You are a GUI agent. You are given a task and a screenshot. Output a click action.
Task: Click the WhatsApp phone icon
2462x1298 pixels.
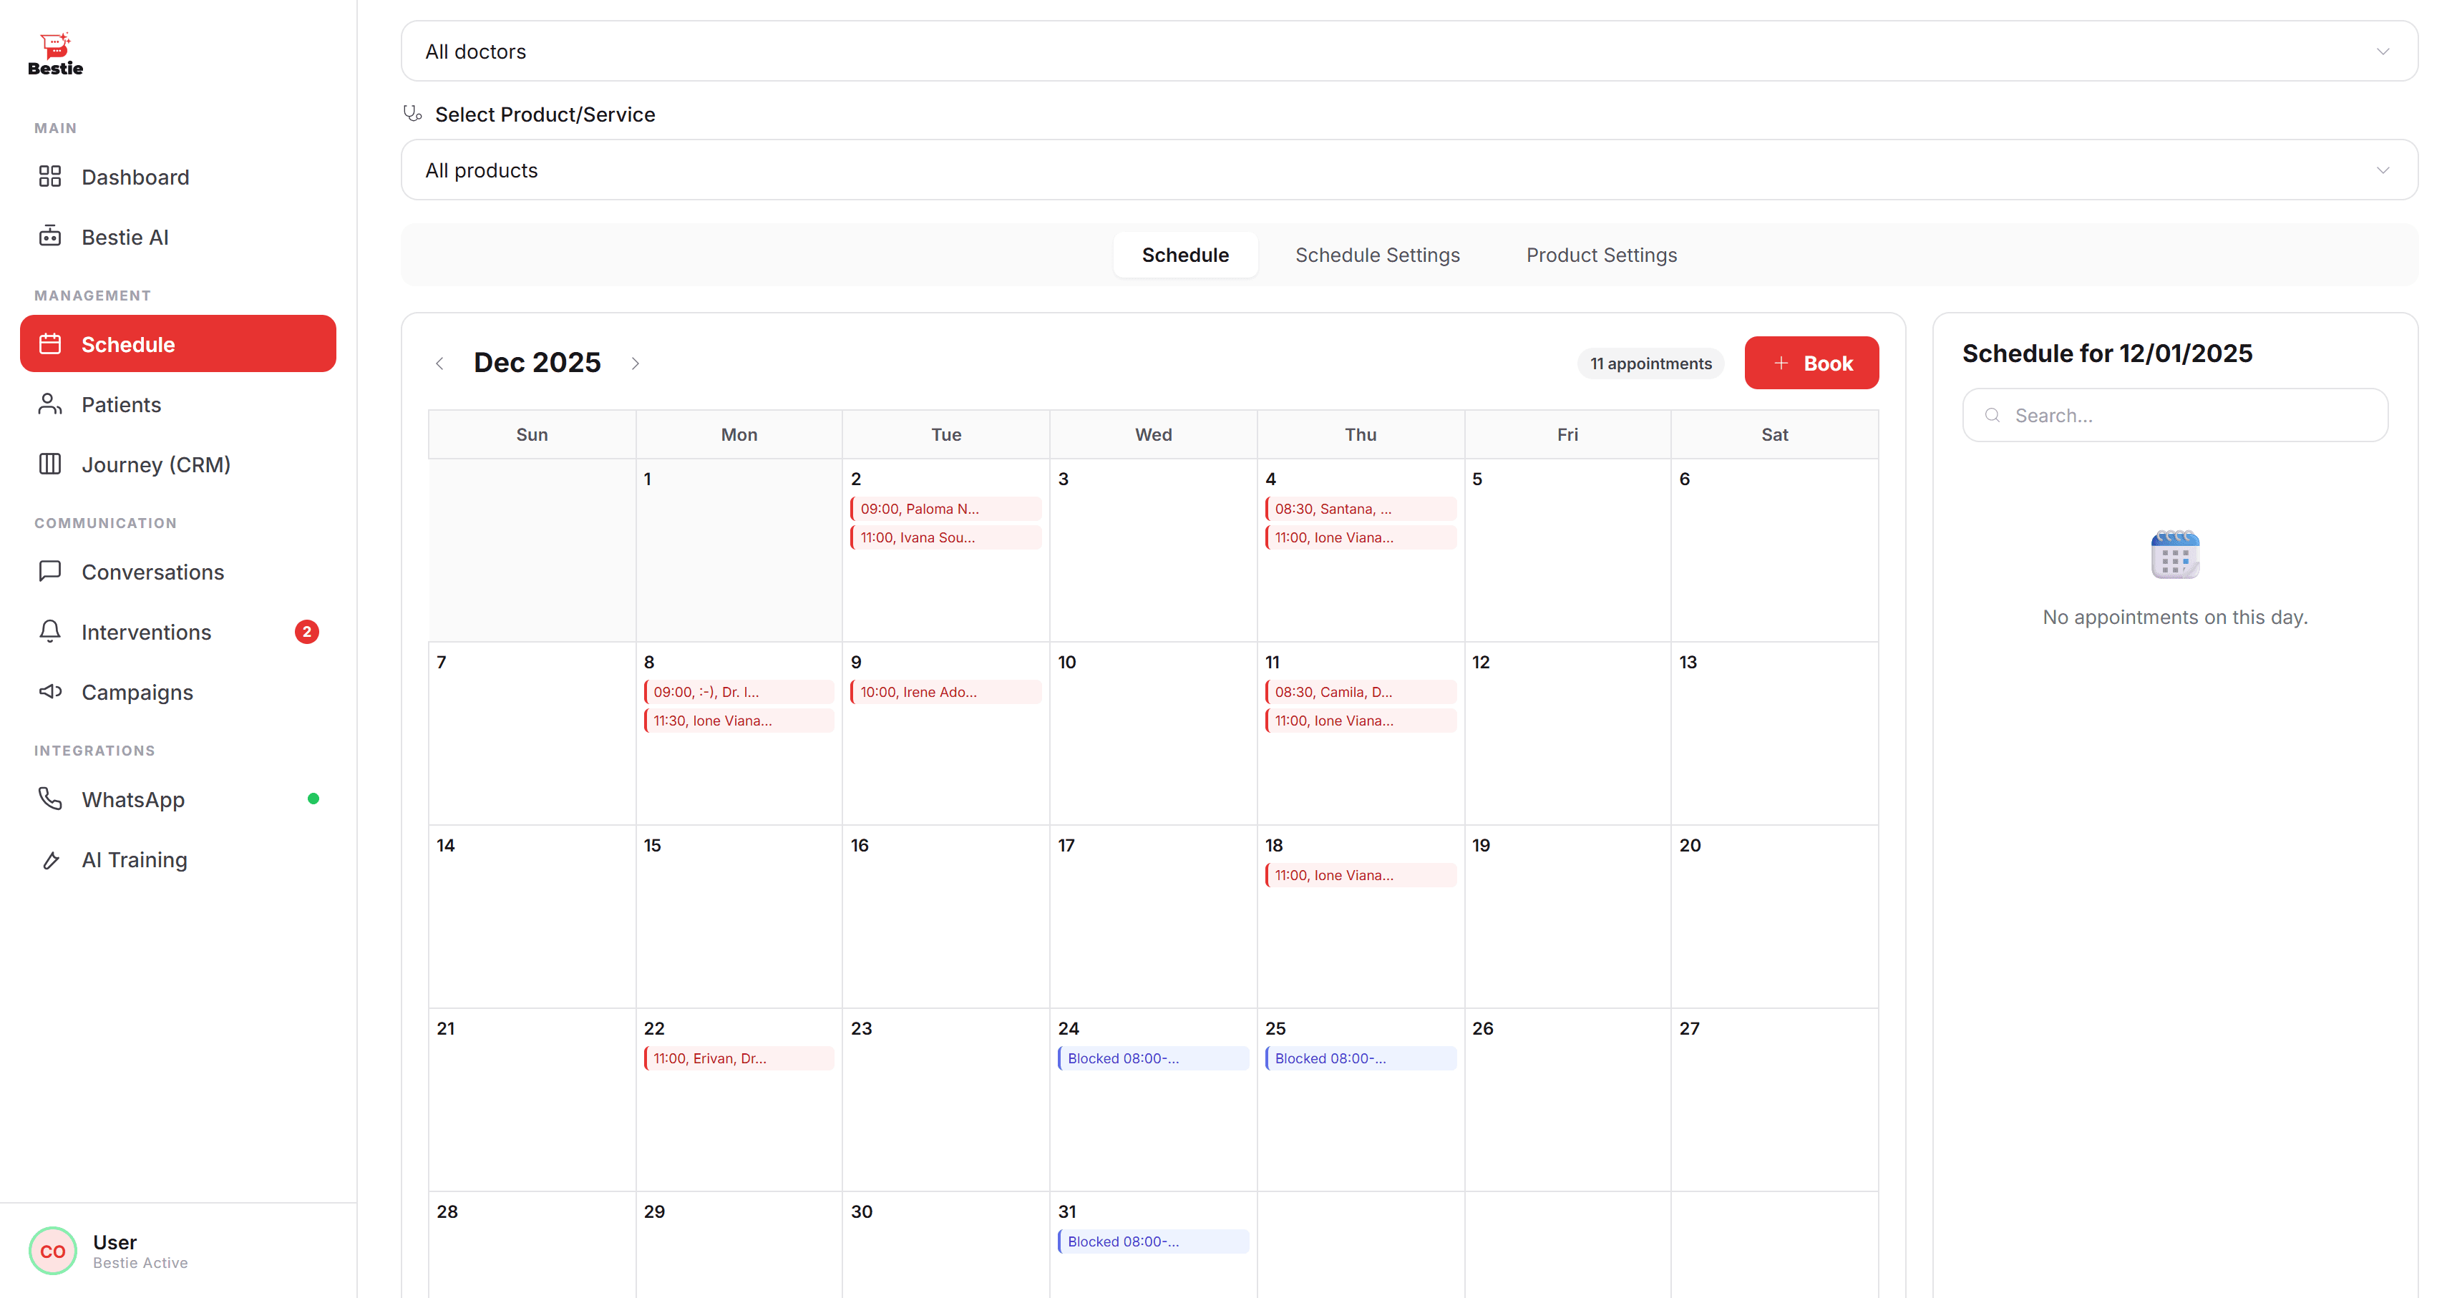click(49, 799)
